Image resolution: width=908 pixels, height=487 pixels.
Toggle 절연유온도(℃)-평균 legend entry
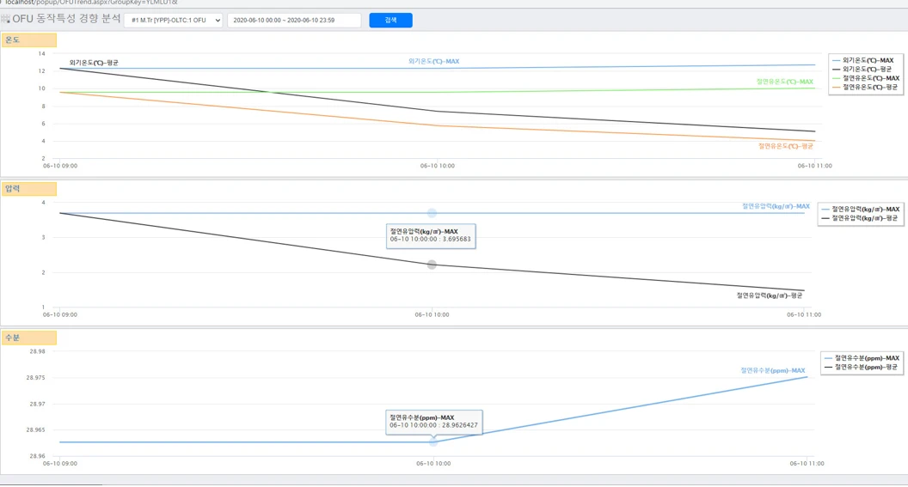click(x=864, y=87)
